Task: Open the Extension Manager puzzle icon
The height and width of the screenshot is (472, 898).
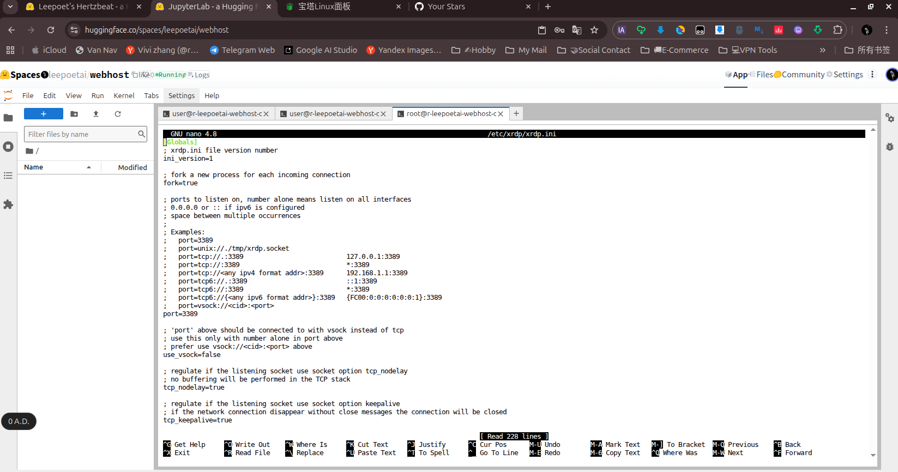Action: coord(8,204)
